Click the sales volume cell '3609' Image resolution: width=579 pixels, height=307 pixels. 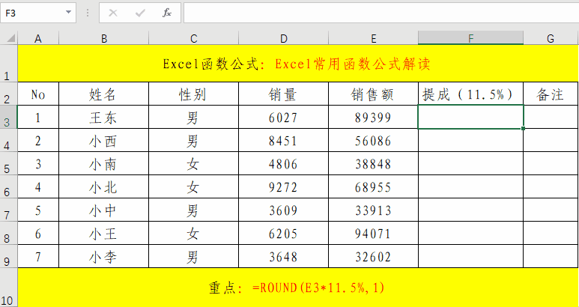pos(284,210)
